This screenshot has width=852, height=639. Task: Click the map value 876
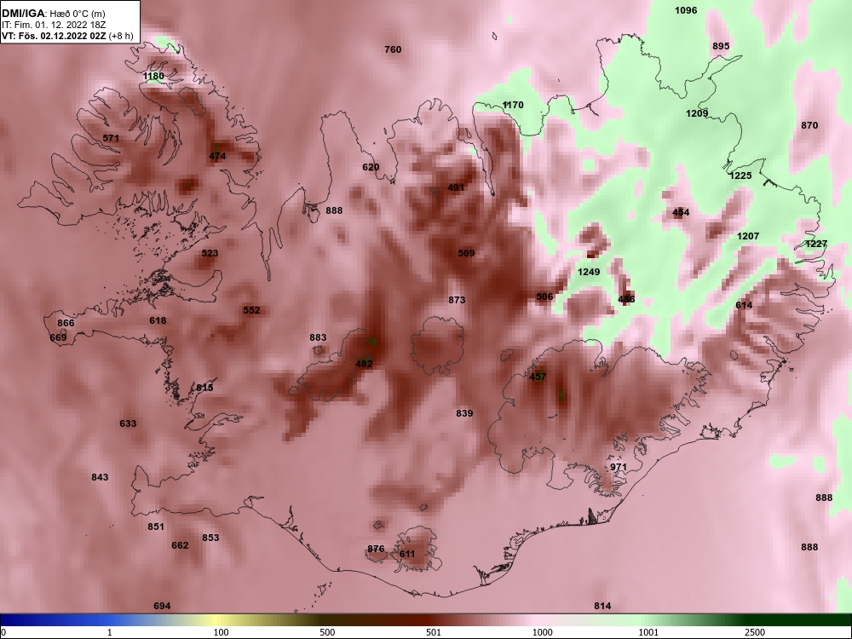click(376, 550)
